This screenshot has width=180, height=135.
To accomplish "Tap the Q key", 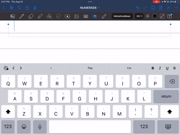I will tap(8, 81).
